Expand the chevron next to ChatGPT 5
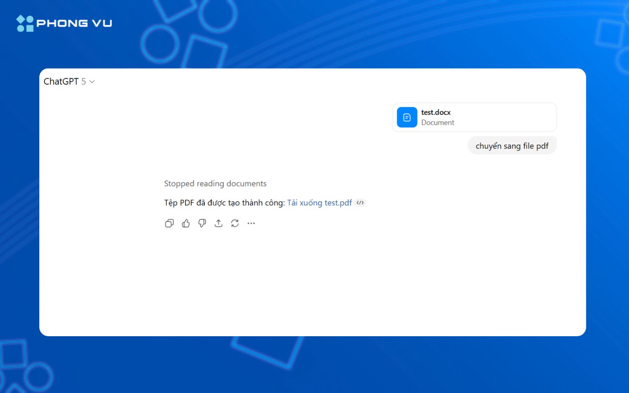This screenshot has height=393, width=629. pos(92,82)
